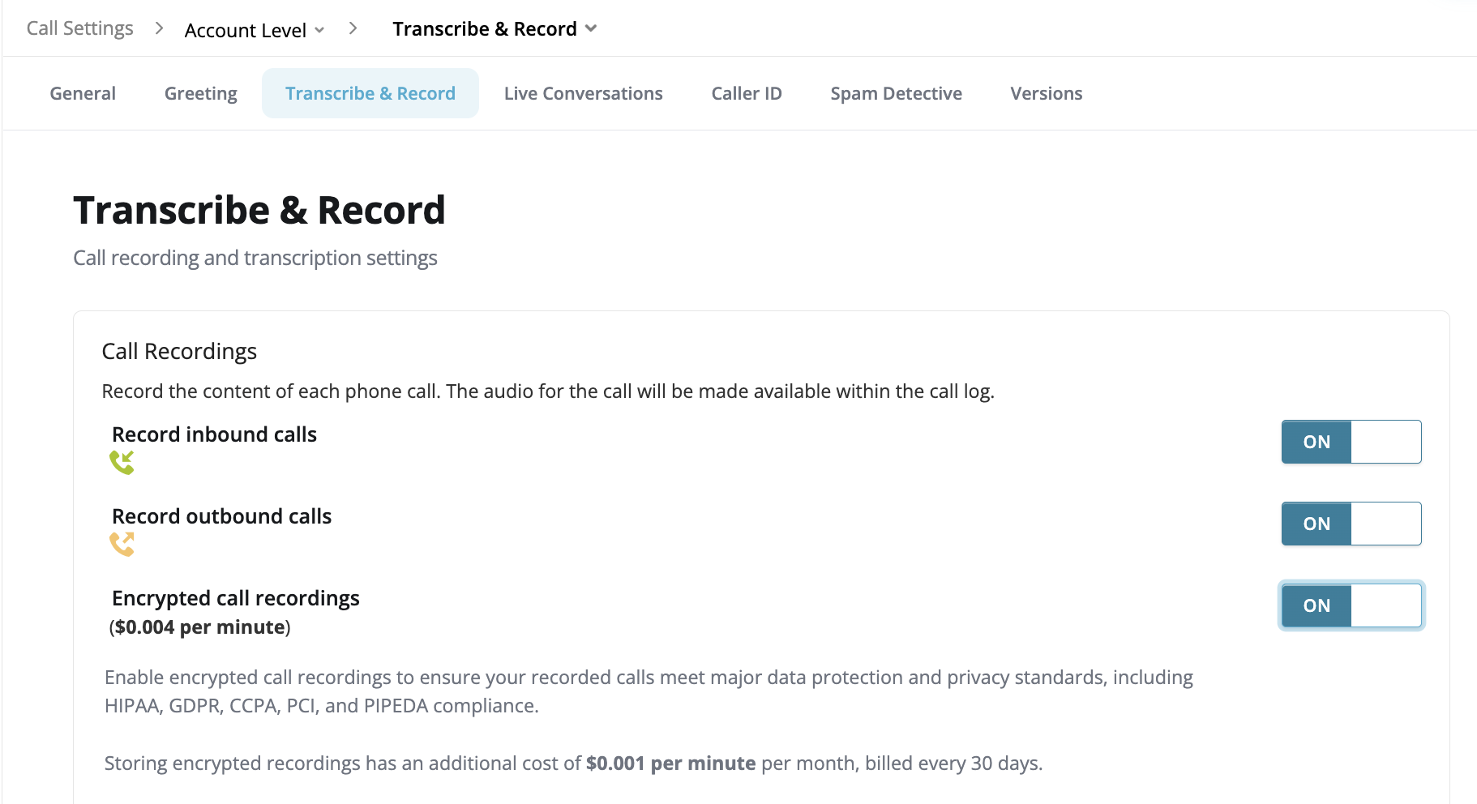This screenshot has height=804, width=1477.
Task: Go to the Live Conversations tab
Action: click(x=584, y=93)
